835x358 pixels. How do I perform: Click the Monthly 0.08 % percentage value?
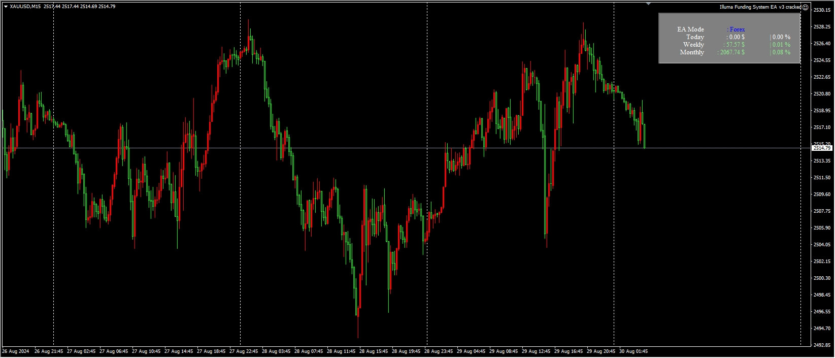click(781, 52)
